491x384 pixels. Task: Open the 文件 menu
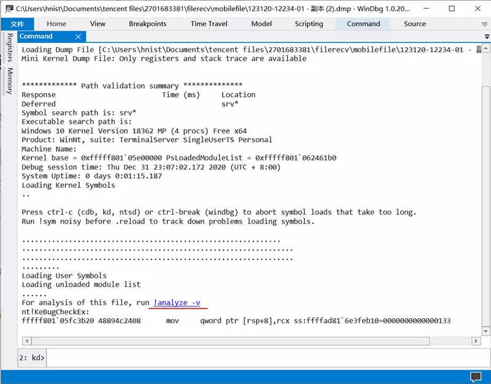pos(17,24)
